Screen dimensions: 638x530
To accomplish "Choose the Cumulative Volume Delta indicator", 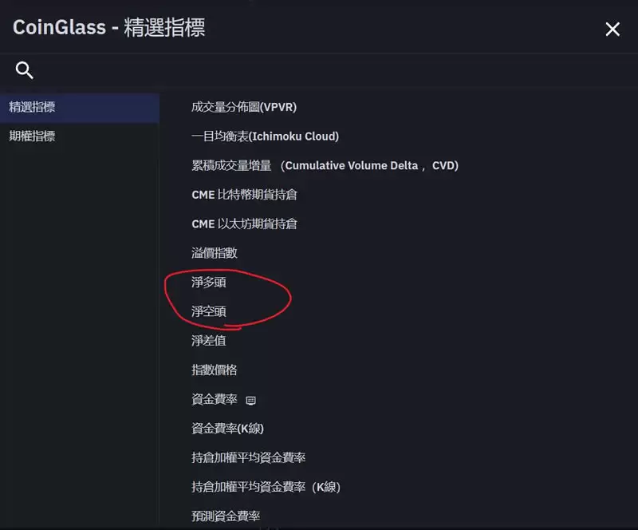I will point(325,165).
